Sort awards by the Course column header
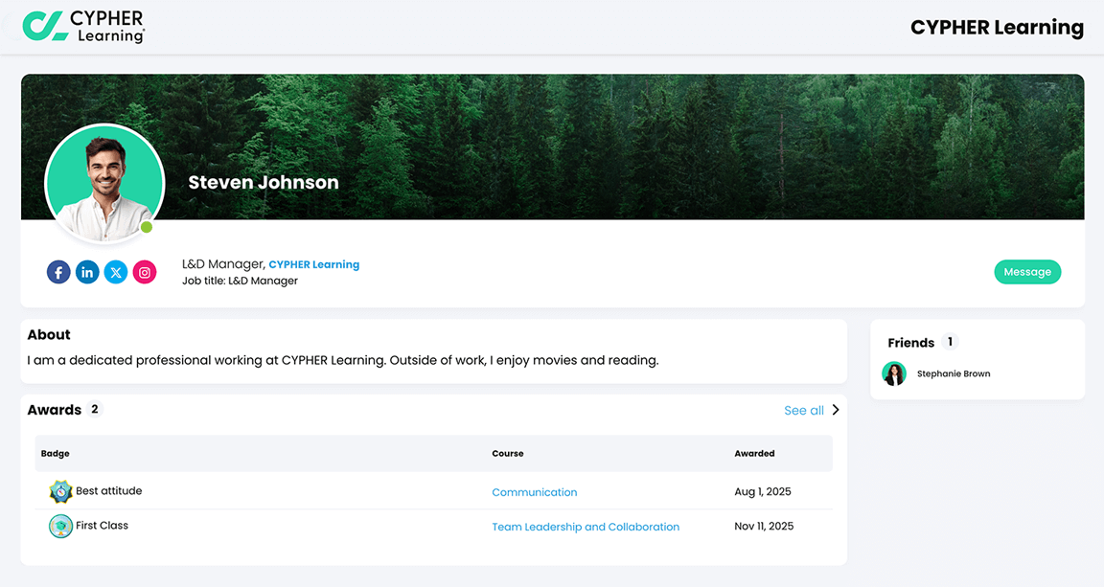Screen dimensions: 1104x587 (x=508, y=453)
